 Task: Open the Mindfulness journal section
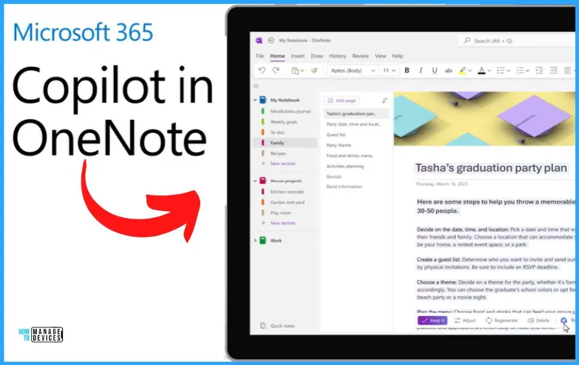pos(290,111)
